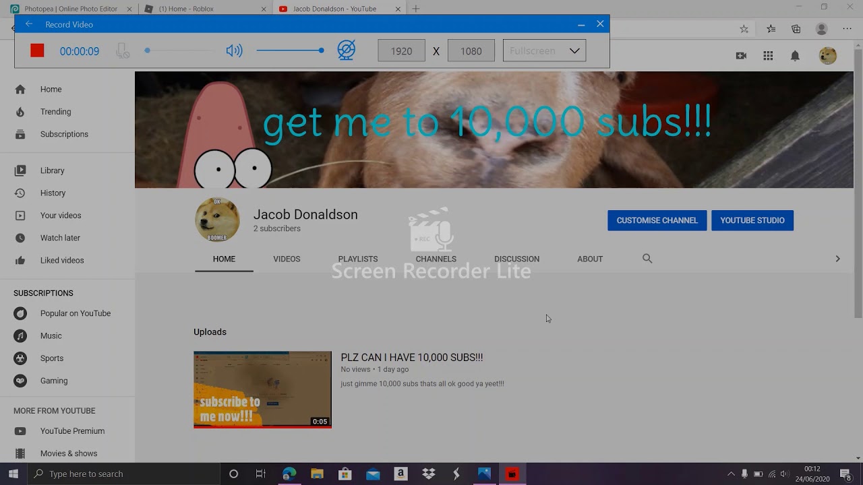The height and width of the screenshot is (485, 863).
Task: Open the YouTube apps grid icon
Action: 768,56
